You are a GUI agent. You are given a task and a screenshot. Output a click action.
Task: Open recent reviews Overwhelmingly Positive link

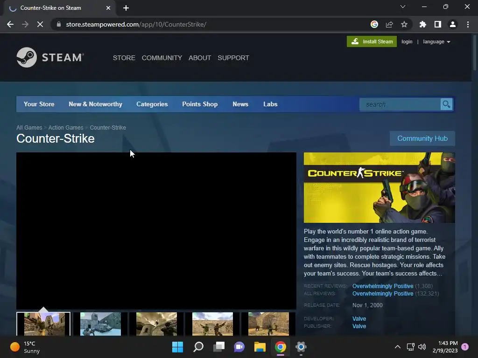click(383, 286)
